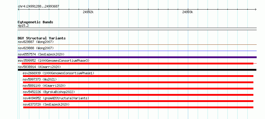
Task: Click the right arrowhead of the ruler
Action: pos(256,9)
